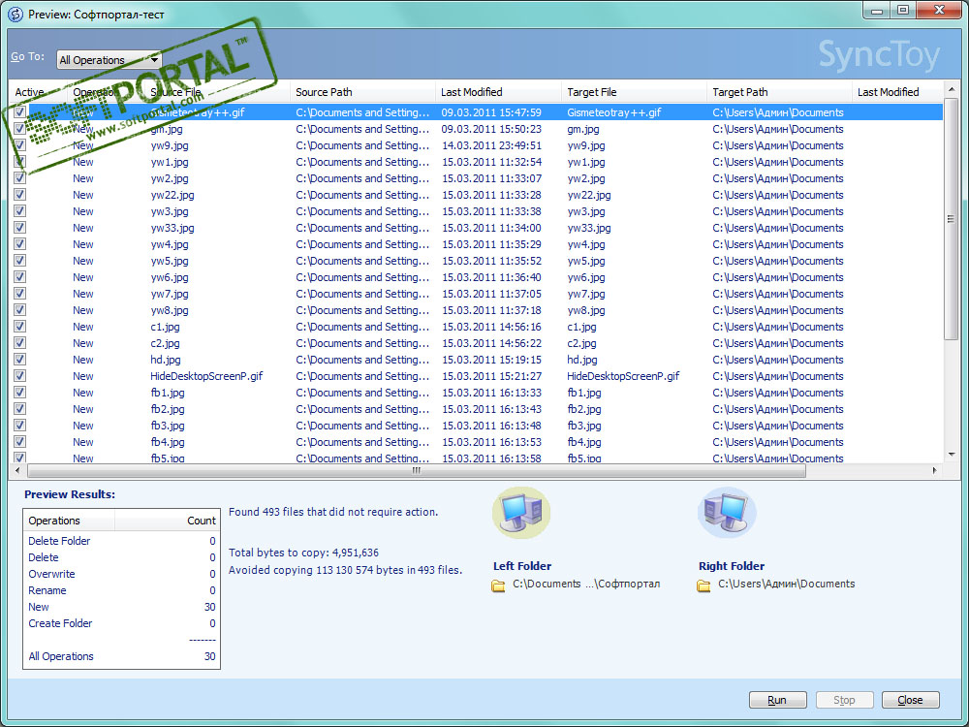Image resolution: width=969 pixels, height=727 pixels.
Task: Click the Count header in Preview Results
Action: pos(167,521)
